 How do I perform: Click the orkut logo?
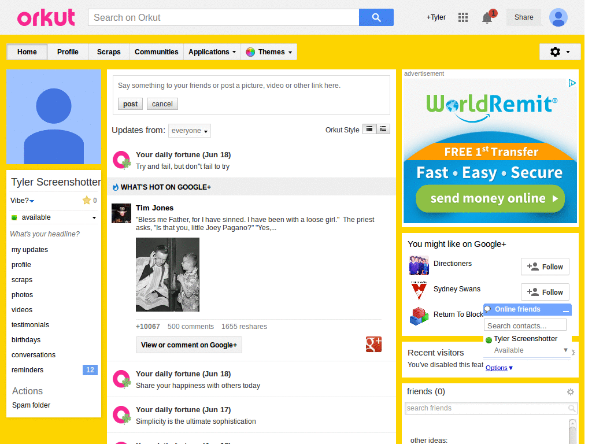(x=46, y=17)
